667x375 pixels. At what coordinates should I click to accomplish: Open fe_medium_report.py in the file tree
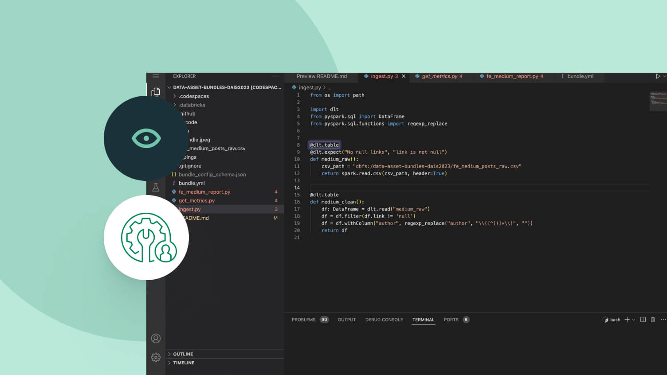click(x=204, y=192)
